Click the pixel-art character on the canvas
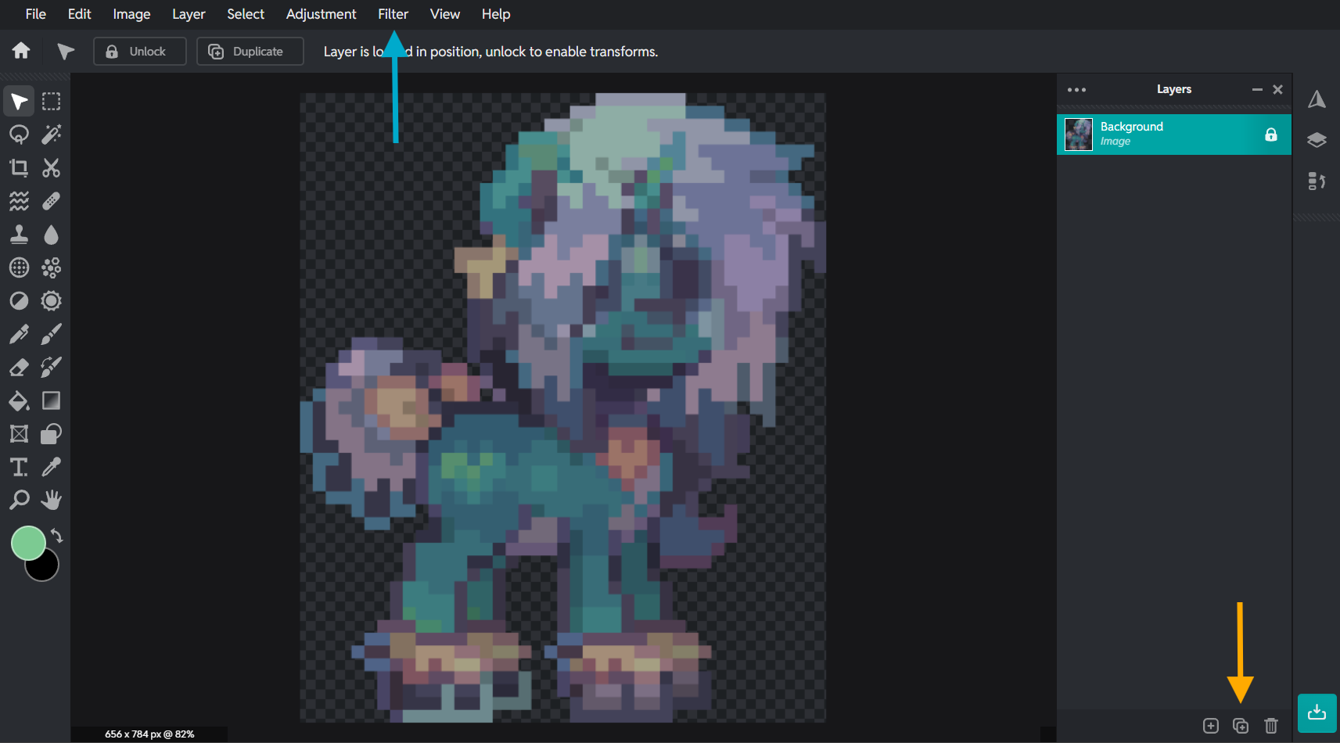 pos(562,407)
